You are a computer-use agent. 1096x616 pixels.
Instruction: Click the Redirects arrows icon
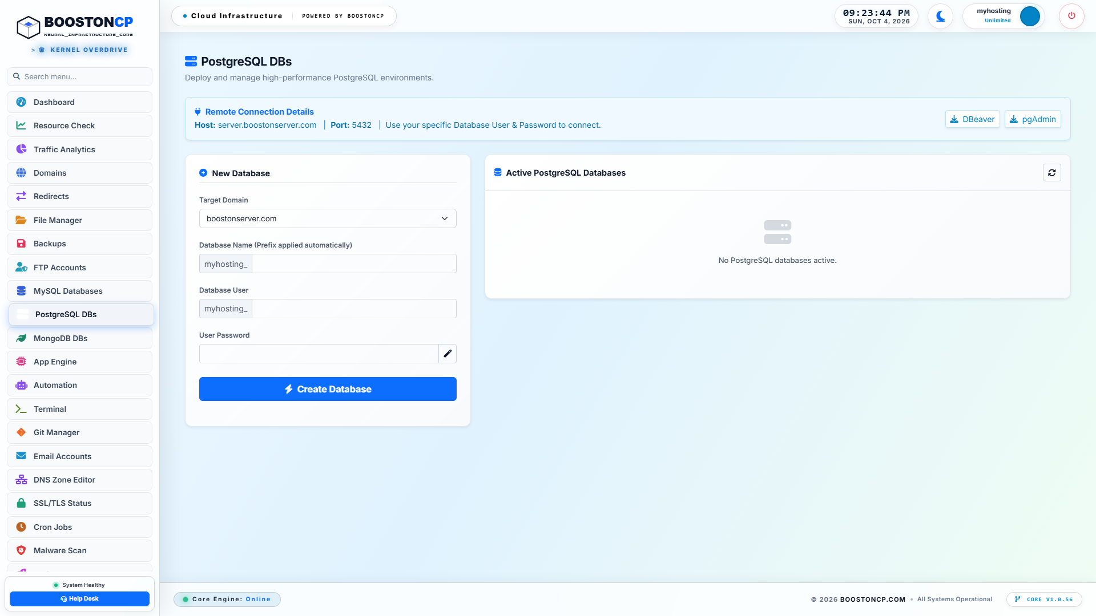(x=21, y=196)
